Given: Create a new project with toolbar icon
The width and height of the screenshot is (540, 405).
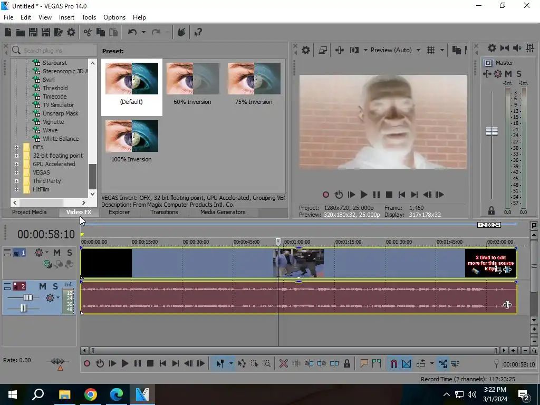Looking at the screenshot, I should (x=8, y=32).
